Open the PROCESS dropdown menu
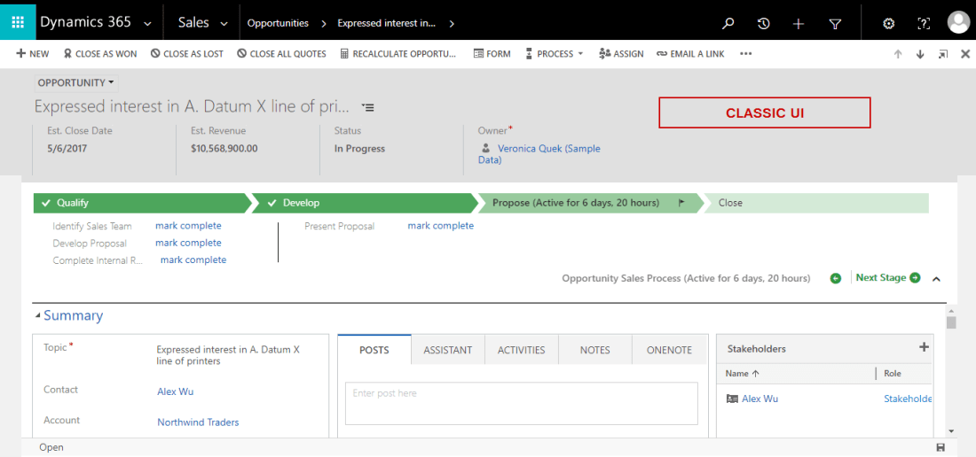976x457 pixels. coord(555,54)
